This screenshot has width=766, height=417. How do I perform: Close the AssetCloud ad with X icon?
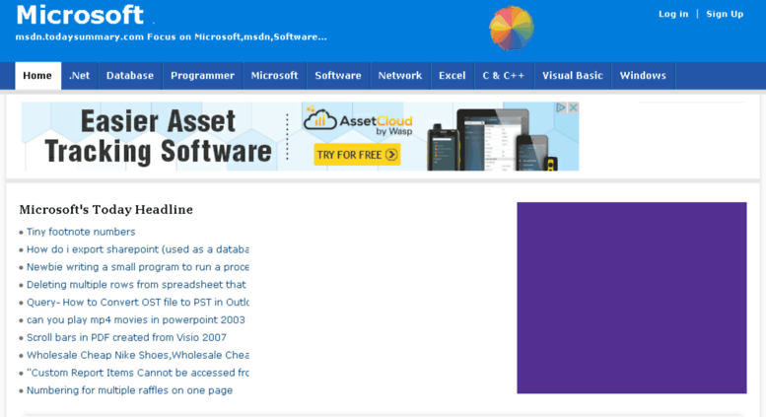[573, 107]
